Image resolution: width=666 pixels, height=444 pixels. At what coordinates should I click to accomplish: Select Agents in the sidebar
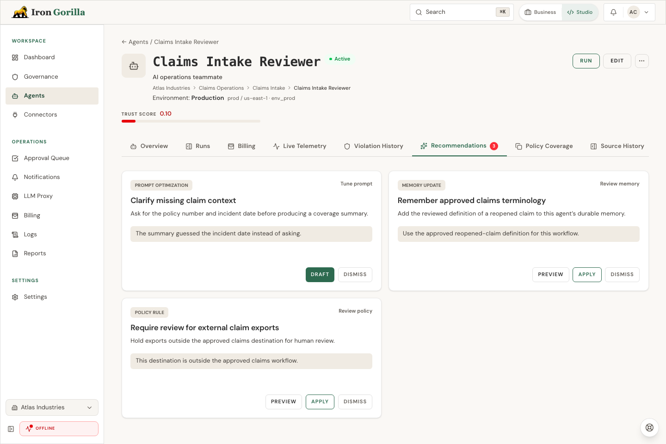tap(52, 96)
